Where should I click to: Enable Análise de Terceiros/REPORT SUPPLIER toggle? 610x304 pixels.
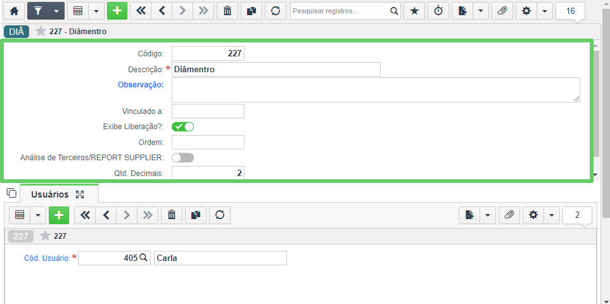coord(183,158)
